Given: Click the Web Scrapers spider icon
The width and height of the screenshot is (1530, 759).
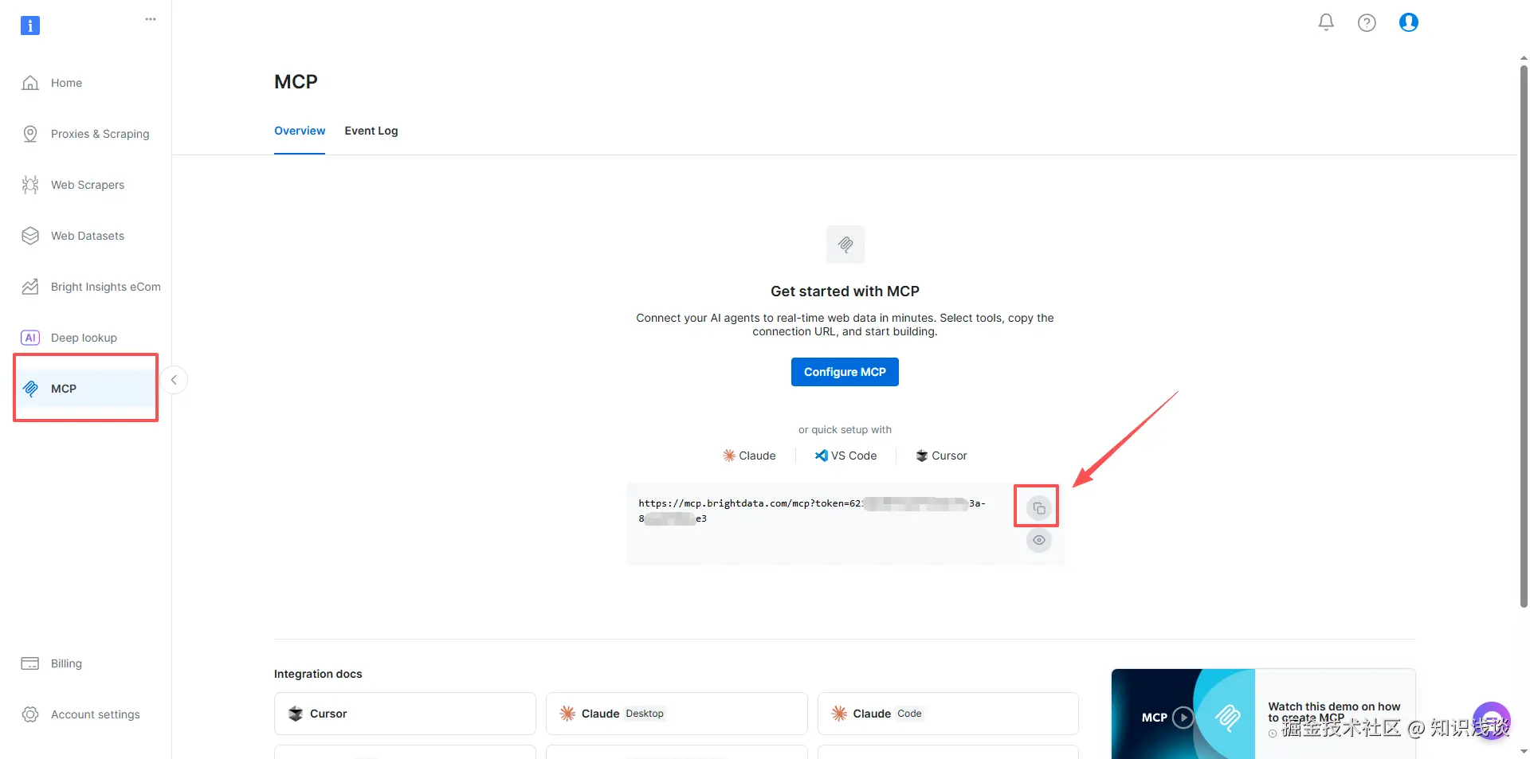Looking at the screenshot, I should [30, 185].
